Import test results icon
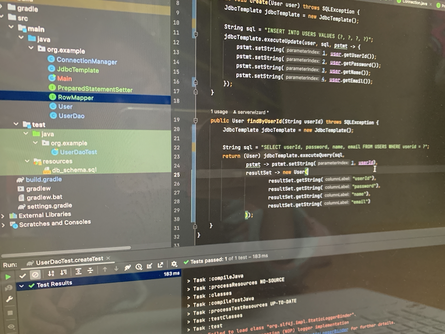 click(150, 266)
